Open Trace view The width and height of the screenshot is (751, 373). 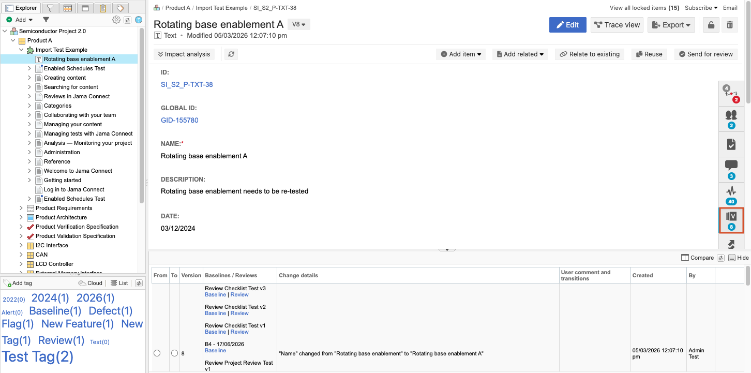[617, 25]
